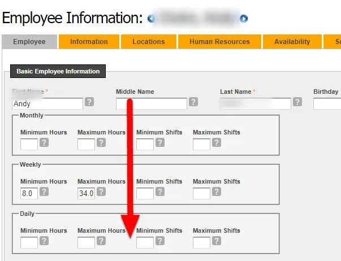Screen dimensions: 341x261
Task: Switch to the Information tab
Action: click(89, 41)
